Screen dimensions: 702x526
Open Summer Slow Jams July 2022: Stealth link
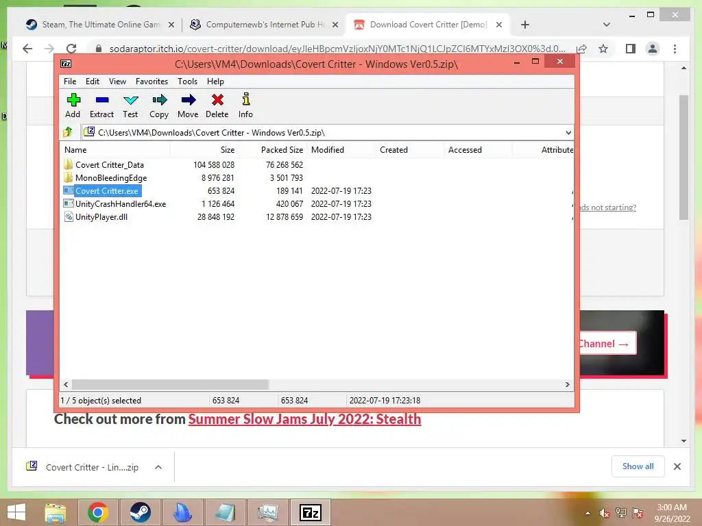coord(304,419)
